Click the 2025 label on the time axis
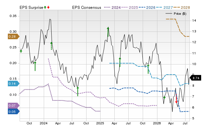This screenshot has height=125, width=209. pos(100,123)
